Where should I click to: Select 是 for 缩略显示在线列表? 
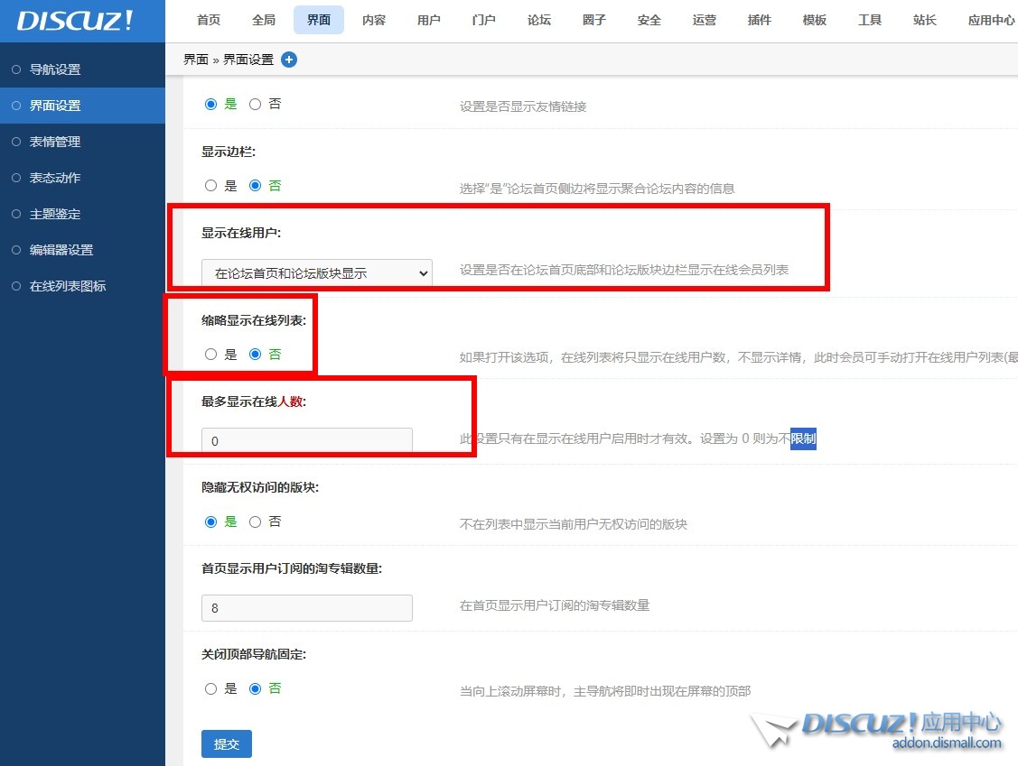click(211, 355)
